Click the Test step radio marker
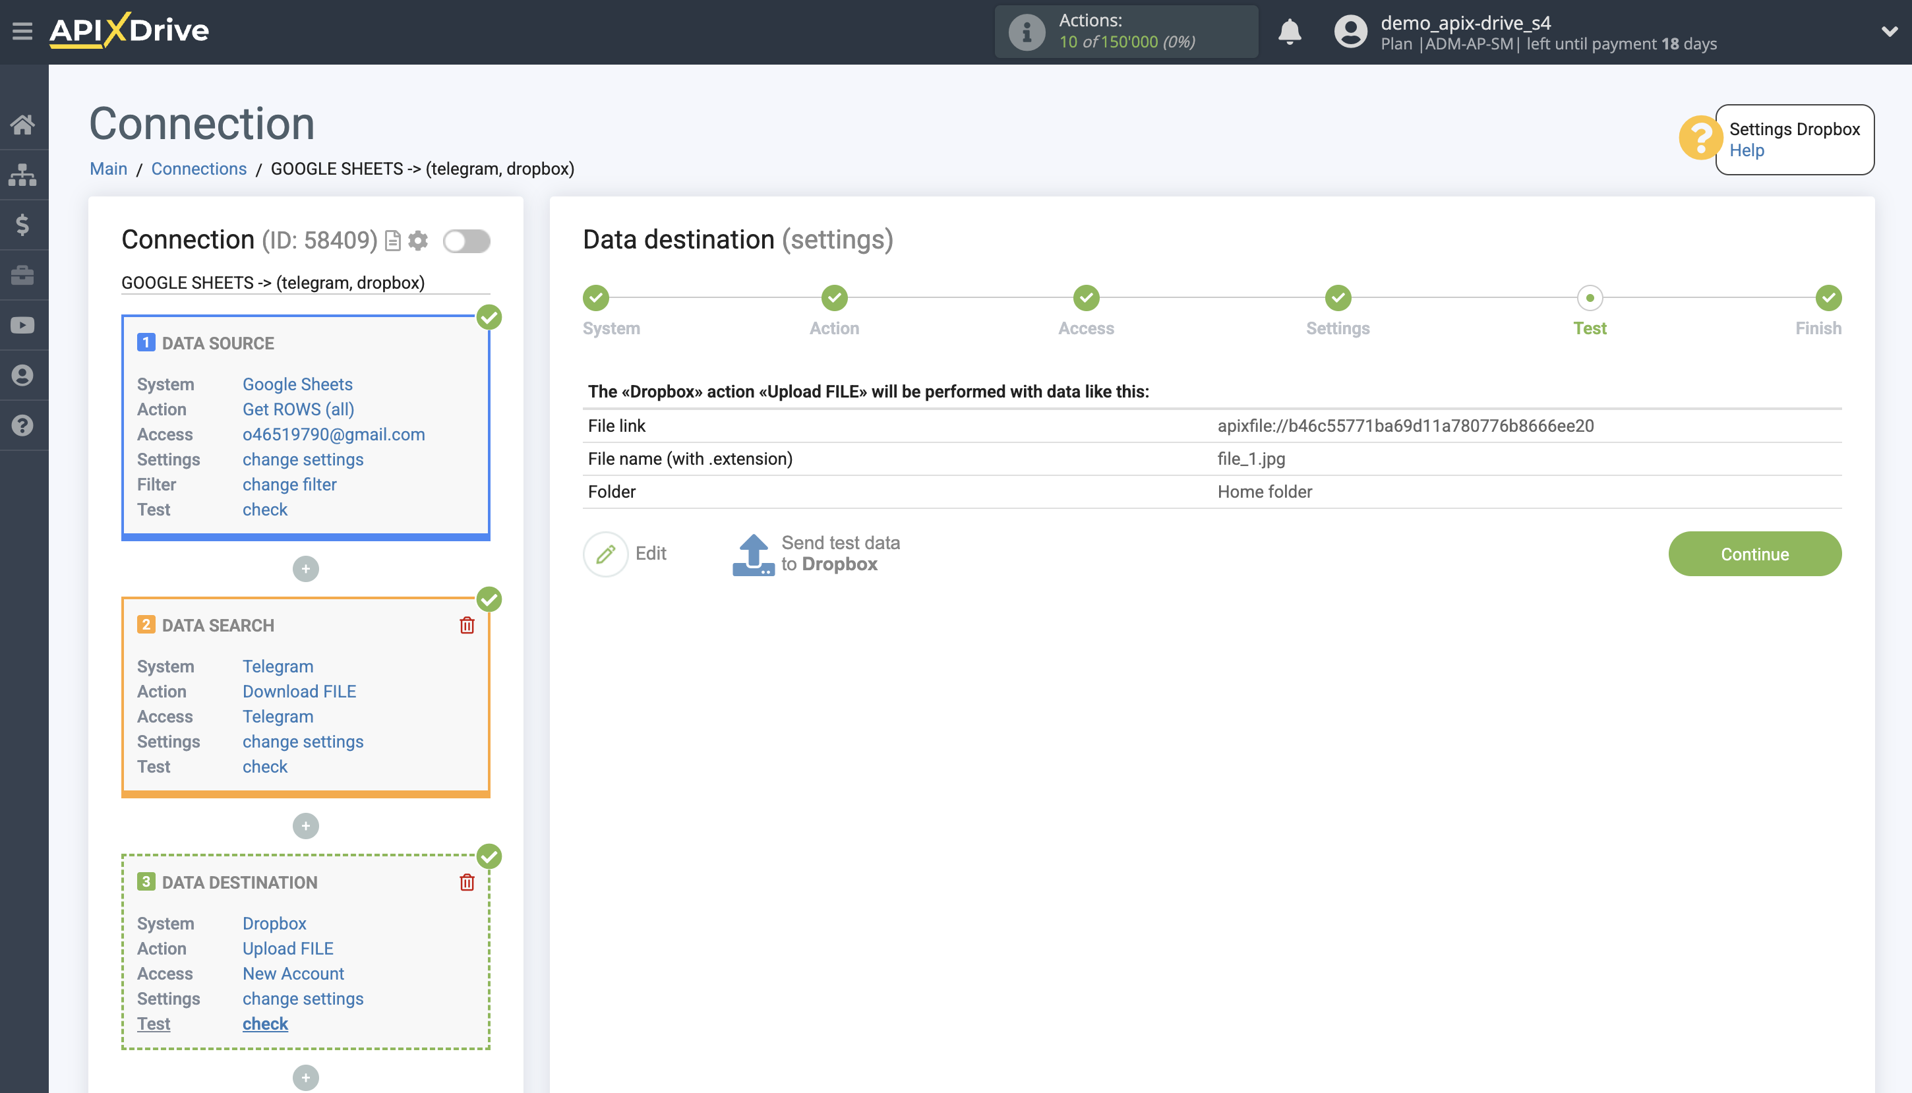1912x1093 pixels. point(1589,298)
